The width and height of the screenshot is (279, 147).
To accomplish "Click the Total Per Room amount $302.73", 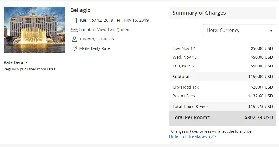I will point(259,117).
